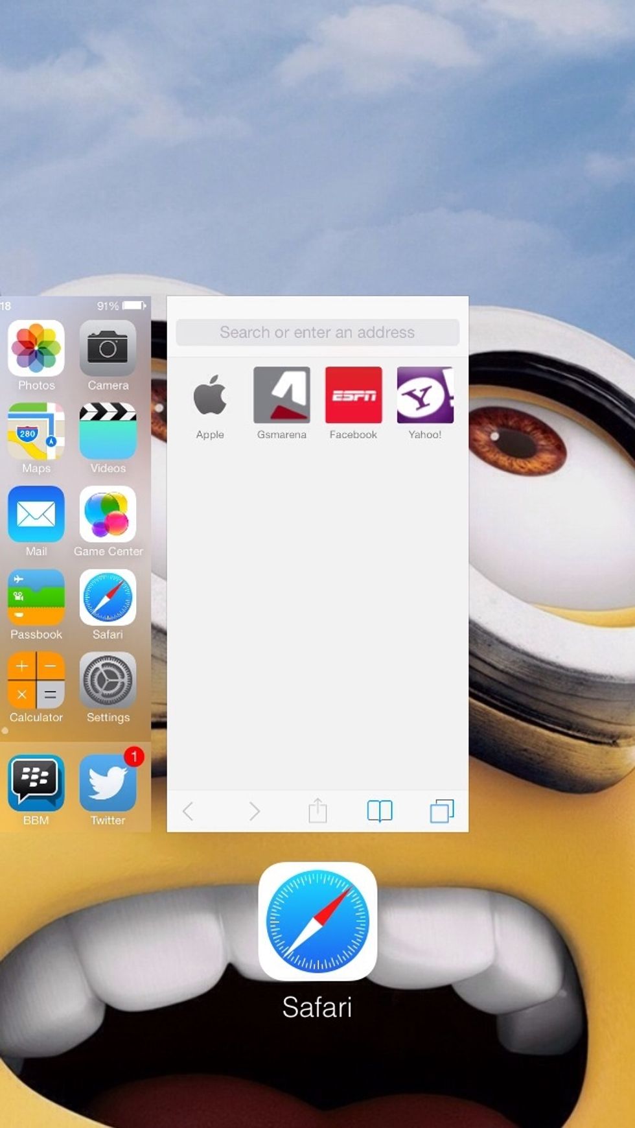Open the Passbook app
Screen dimensions: 635x1128
pyautogui.click(x=36, y=597)
